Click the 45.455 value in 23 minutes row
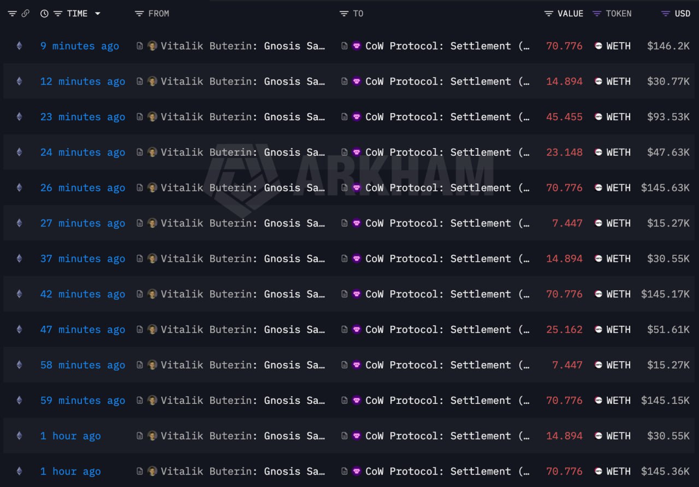This screenshot has height=487, width=699. click(x=564, y=117)
